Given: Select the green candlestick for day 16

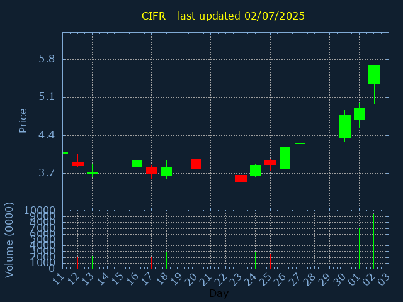Looking at the screenshot, I should pos(137,164).
